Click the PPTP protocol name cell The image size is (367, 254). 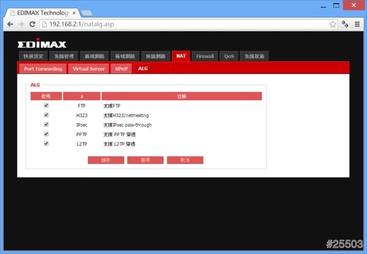click(82, 134)
